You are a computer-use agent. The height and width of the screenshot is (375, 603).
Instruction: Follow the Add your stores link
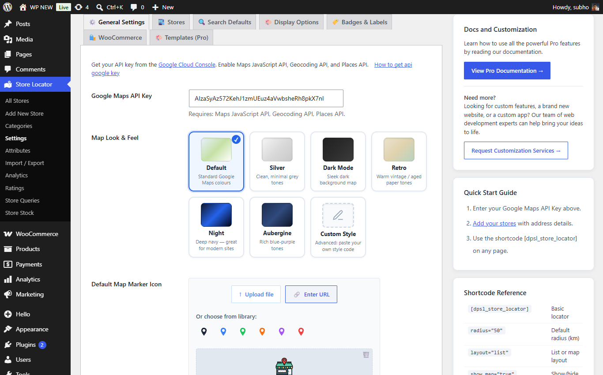coord(494,223)
